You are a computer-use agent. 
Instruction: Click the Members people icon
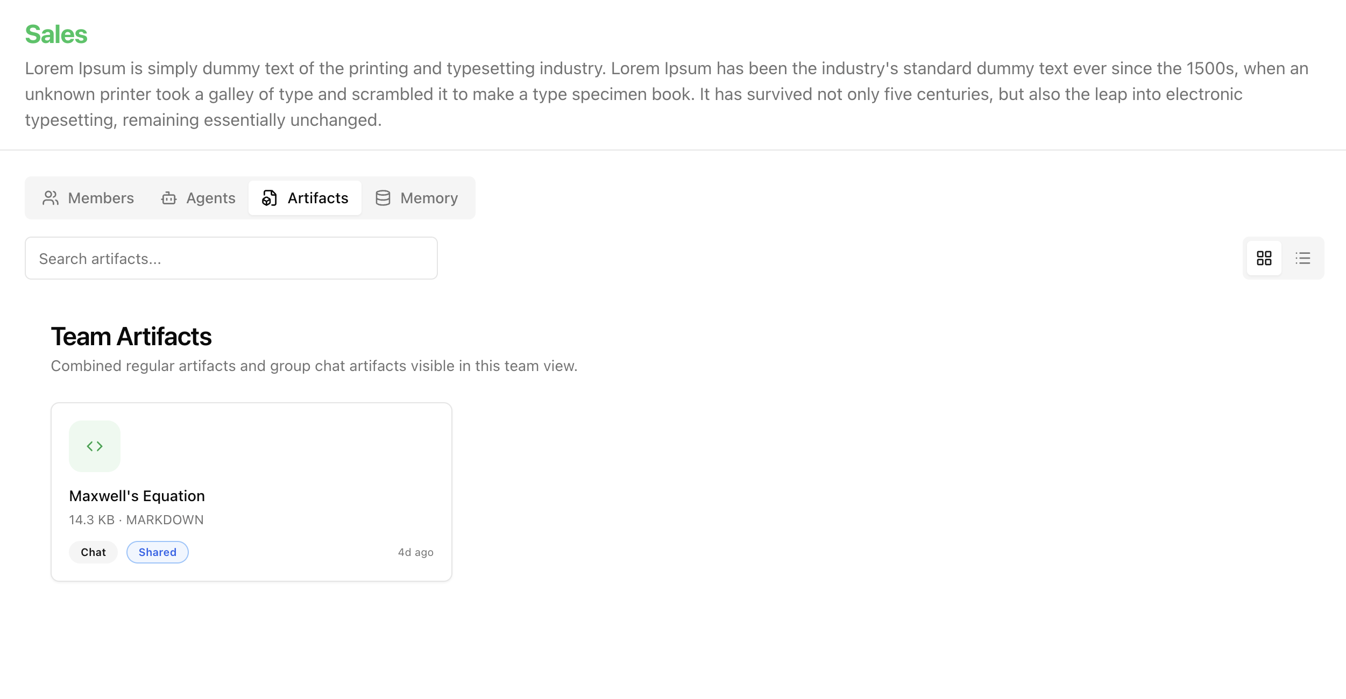tap(51, 198)
